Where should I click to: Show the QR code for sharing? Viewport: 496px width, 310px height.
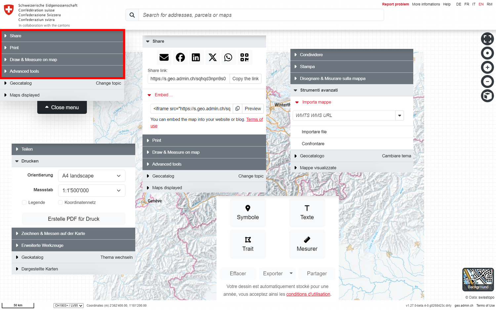pyautogui.click(x=244, y=58)
